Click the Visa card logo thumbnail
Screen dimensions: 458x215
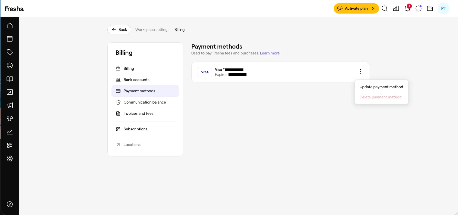pyautogui.click(x=205, y=72)
